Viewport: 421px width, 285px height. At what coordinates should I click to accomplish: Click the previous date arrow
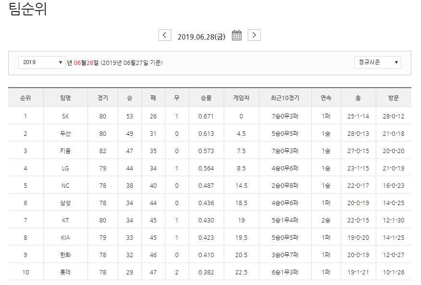pos(165,35)
